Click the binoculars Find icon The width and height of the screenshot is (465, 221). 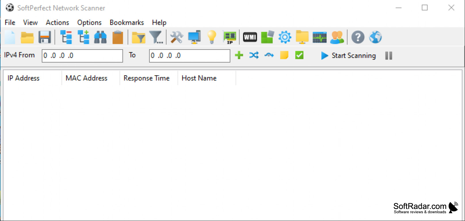[x=100, y=37]
